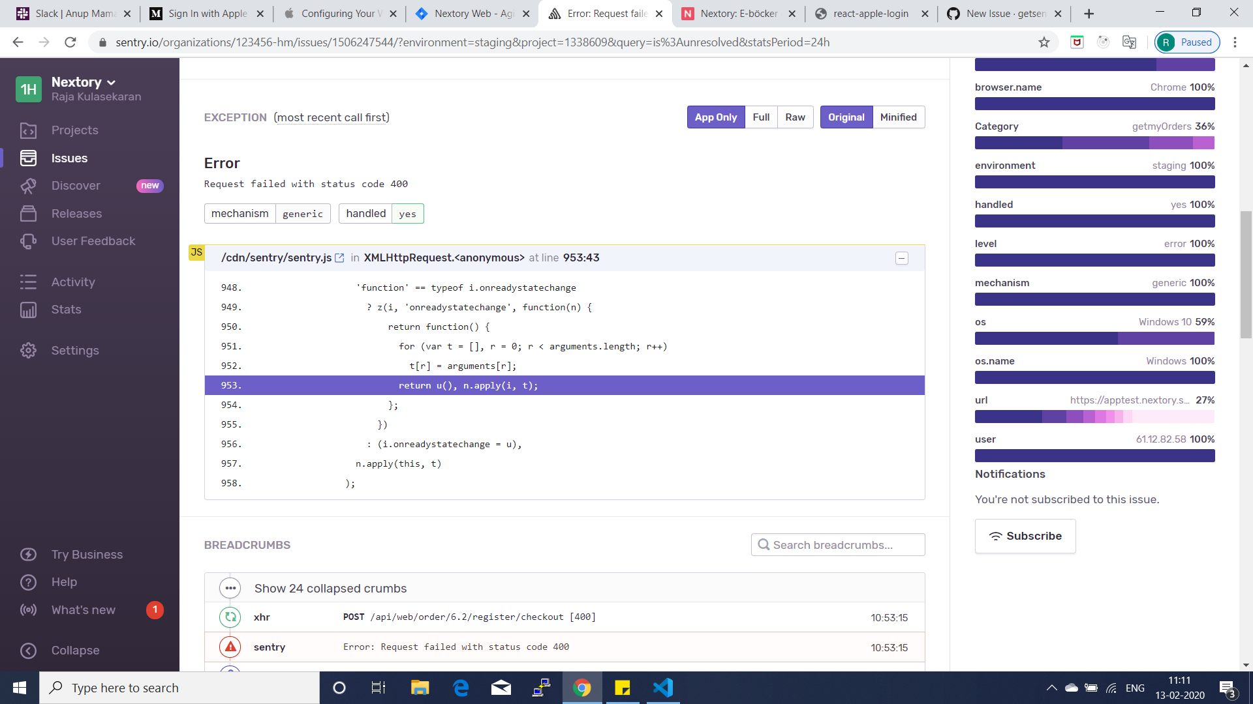1253x704 pixels.
Task: Subscribe to this issue
Action: [x=1025, y=536]
